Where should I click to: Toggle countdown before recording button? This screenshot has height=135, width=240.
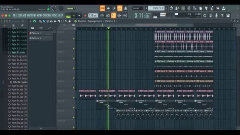coord(114,15)
